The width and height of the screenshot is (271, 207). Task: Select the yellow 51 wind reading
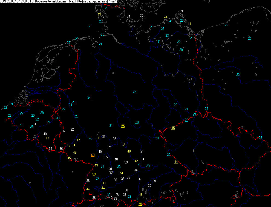(x=121, y=173)
